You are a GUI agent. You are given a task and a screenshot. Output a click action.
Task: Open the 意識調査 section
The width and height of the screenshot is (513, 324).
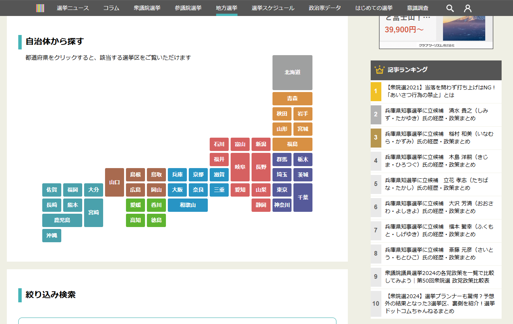417,8
